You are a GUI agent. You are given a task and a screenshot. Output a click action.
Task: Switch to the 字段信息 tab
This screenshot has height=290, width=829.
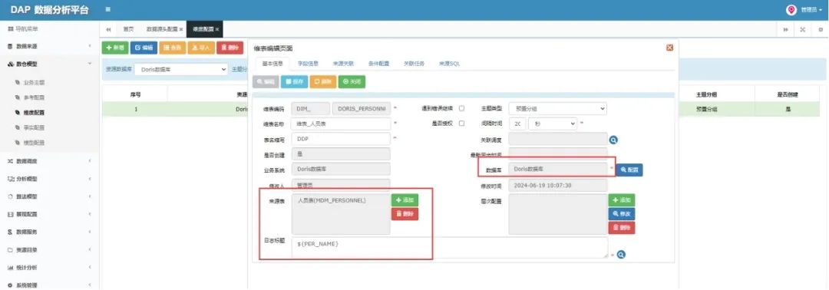308,64
